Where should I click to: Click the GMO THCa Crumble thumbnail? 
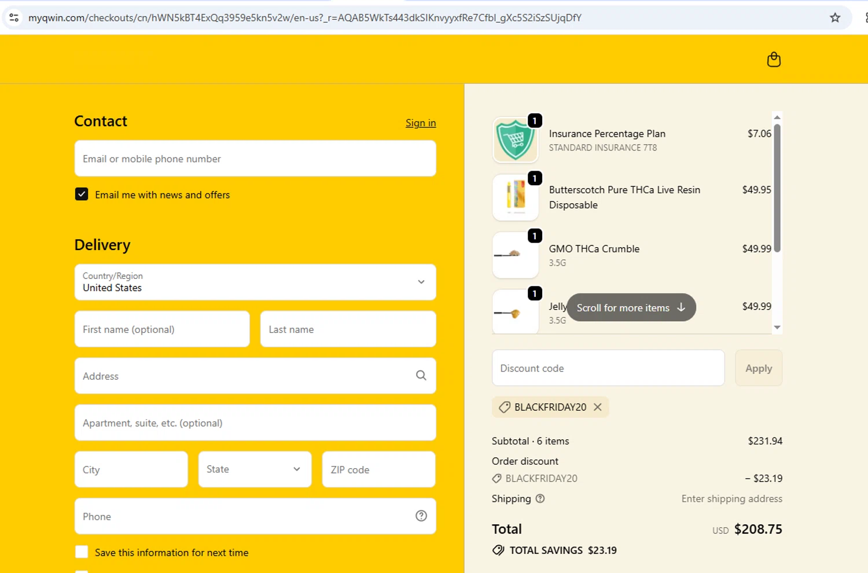click(x=516, y=255)
